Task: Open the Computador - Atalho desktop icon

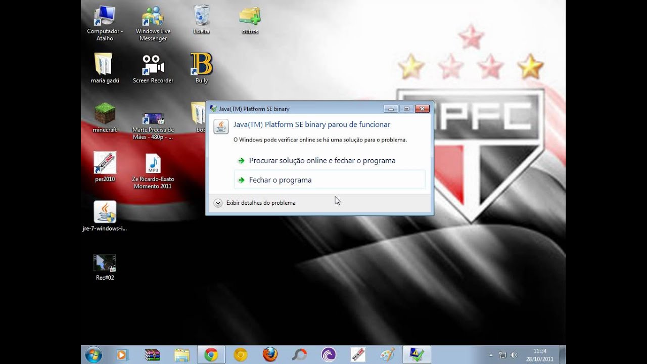Action: click(105, 23)
